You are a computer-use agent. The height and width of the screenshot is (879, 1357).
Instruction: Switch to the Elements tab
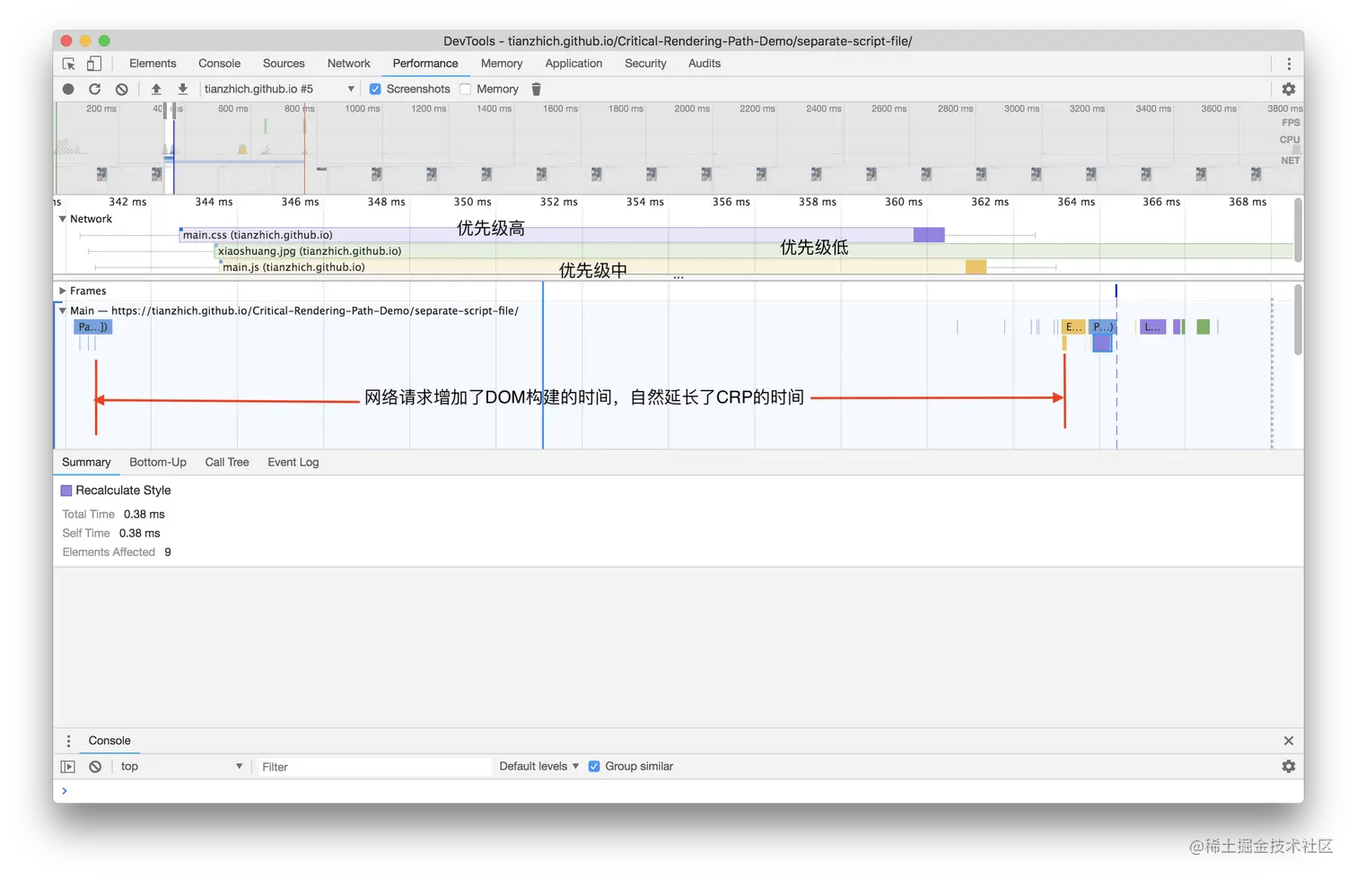point(153,64)
